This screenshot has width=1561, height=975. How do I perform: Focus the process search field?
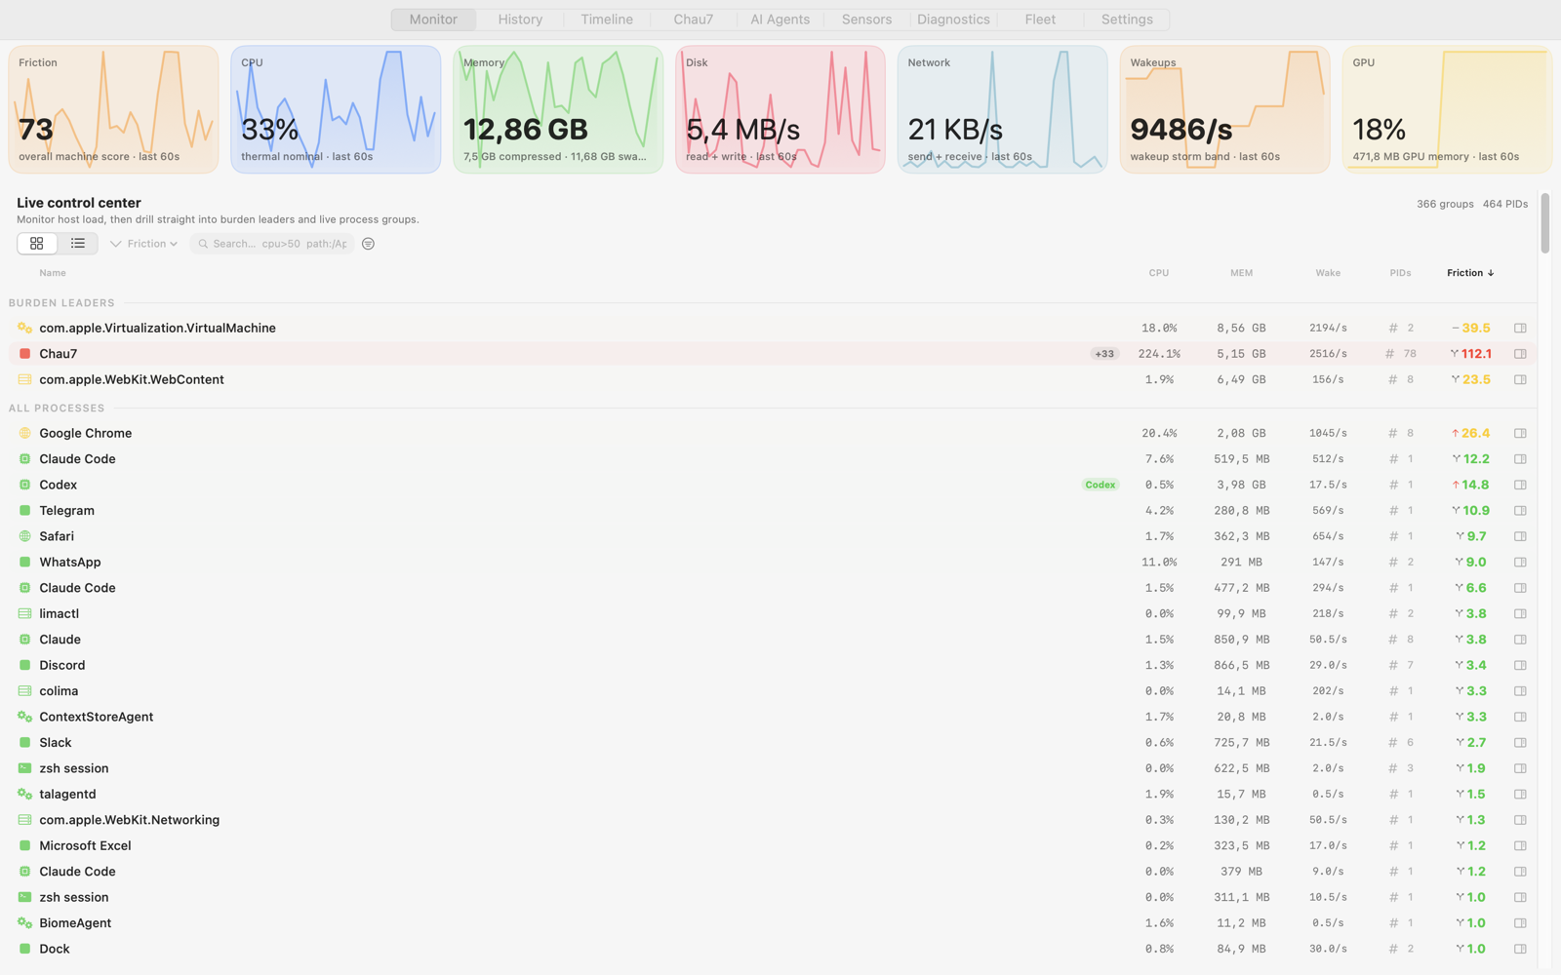point(272,244)
